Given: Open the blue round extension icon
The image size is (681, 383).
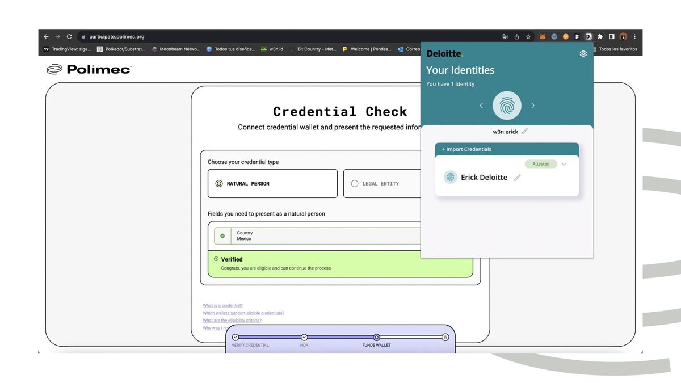Looking at the screenshot, I should coord(554,36).
